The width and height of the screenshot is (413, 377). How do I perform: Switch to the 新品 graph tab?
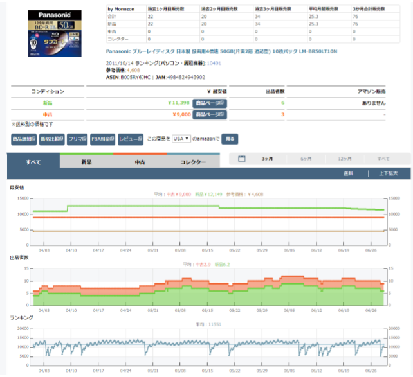pyautogui.click(x=86, y=162)
